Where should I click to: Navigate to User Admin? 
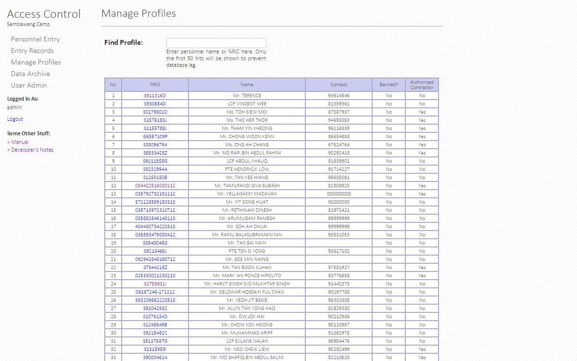[x=29, y=85]
